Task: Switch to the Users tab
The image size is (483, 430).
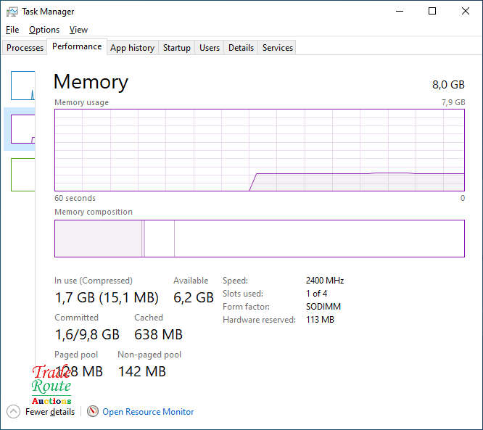Action: click(x=210, y=48)
